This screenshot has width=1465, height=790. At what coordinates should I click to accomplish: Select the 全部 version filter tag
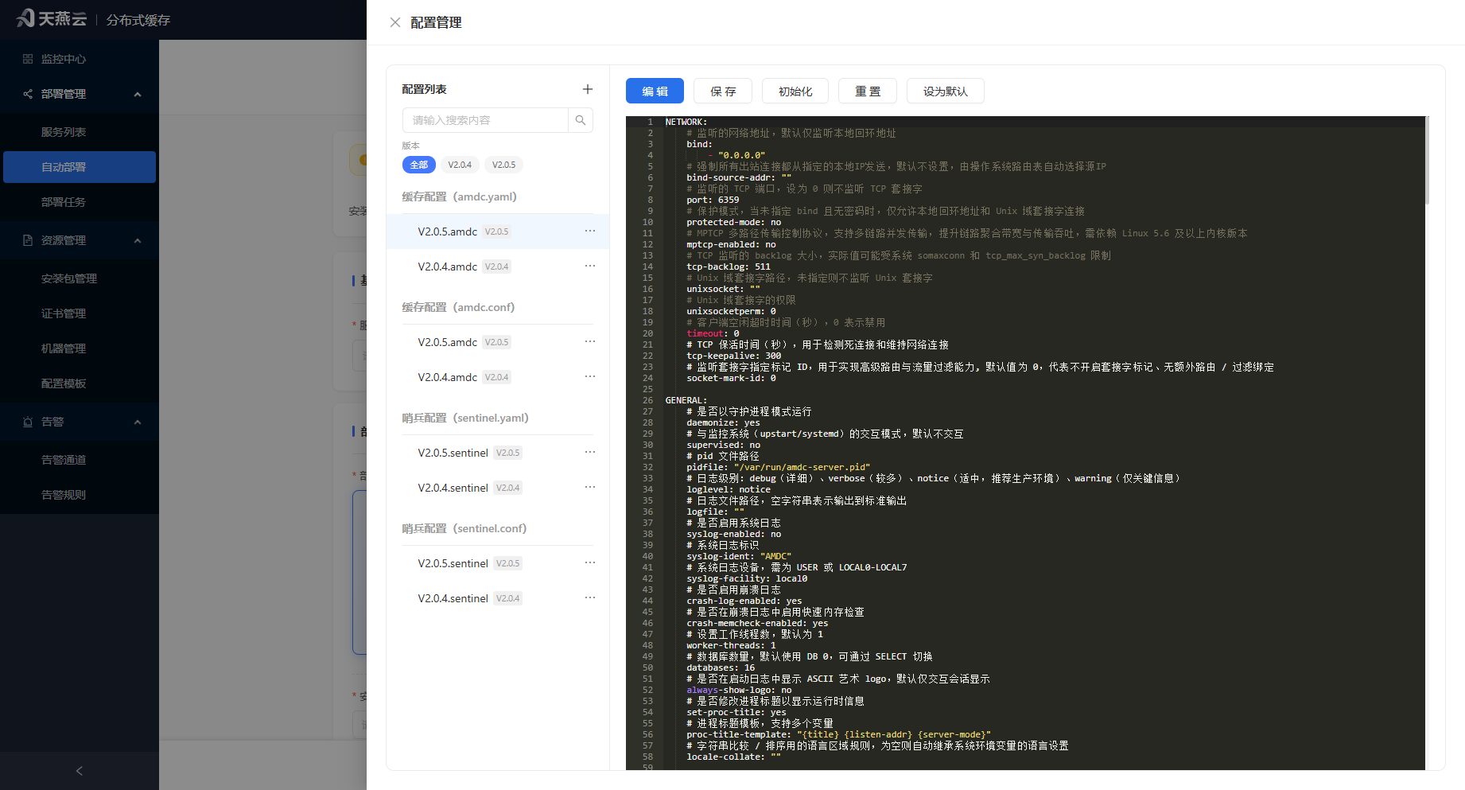(419, 165)
